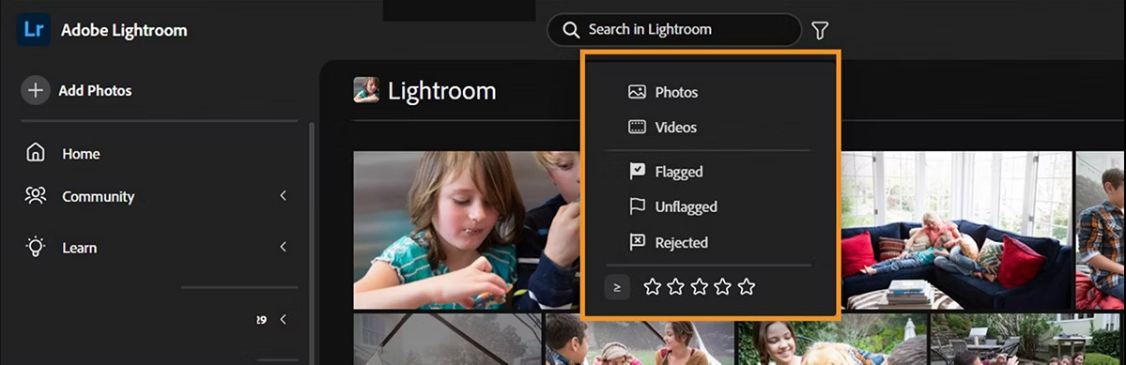The width and height of the screenshot is (1126, 365).
Task: Open the Home house icon
Action: tap(35, 153)
